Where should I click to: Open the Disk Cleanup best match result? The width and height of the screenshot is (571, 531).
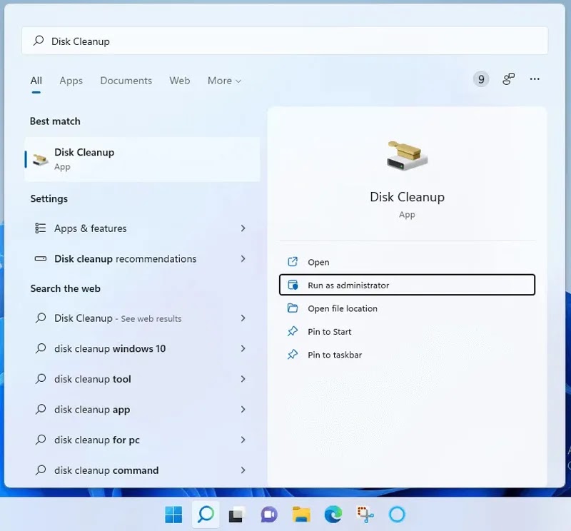coord(142,159)
